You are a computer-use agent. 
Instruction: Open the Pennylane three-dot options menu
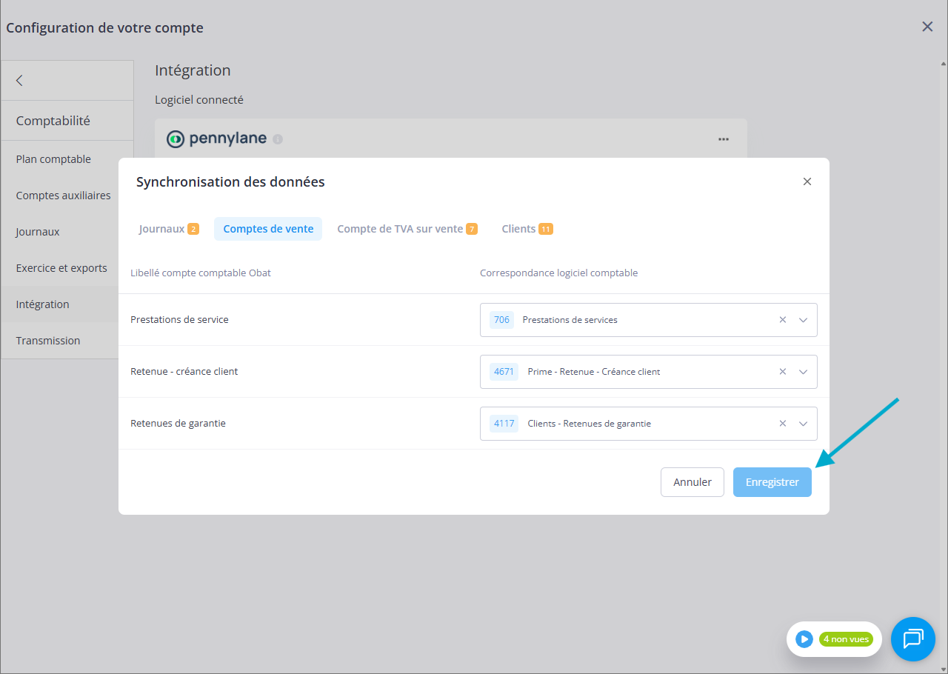[x=724, y=139]
